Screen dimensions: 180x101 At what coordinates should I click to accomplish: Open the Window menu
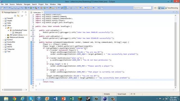tap(53, 4)
